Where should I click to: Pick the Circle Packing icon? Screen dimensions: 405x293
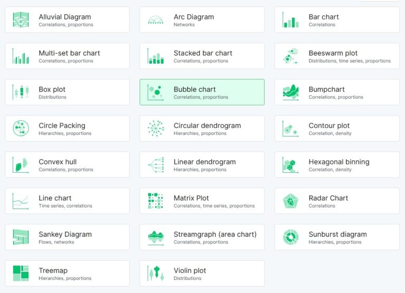coord(21,128)
